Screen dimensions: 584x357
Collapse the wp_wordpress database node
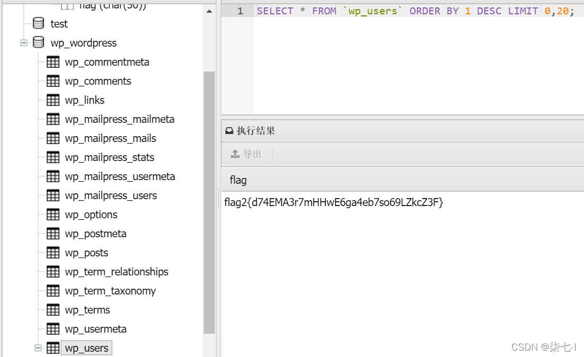(23, 43)
